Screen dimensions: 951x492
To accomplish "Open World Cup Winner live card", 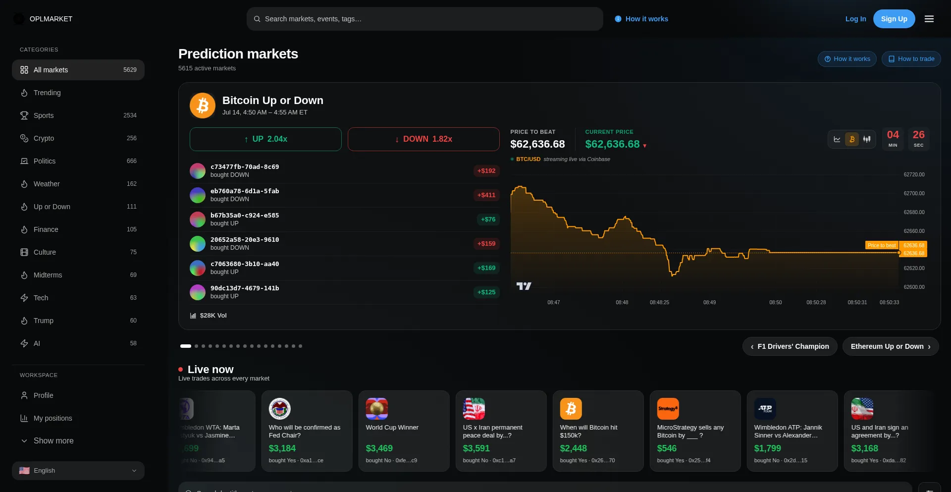I will tap(404, 431).
